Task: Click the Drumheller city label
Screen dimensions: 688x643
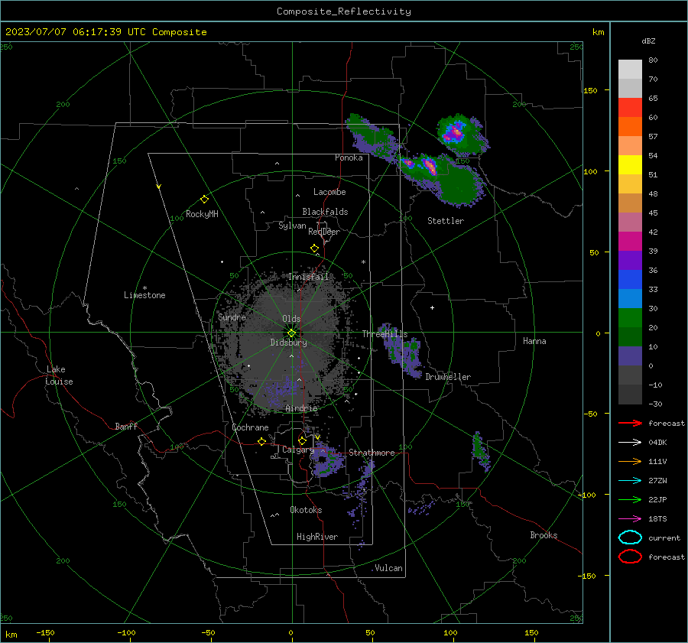Action: point(448,377)
